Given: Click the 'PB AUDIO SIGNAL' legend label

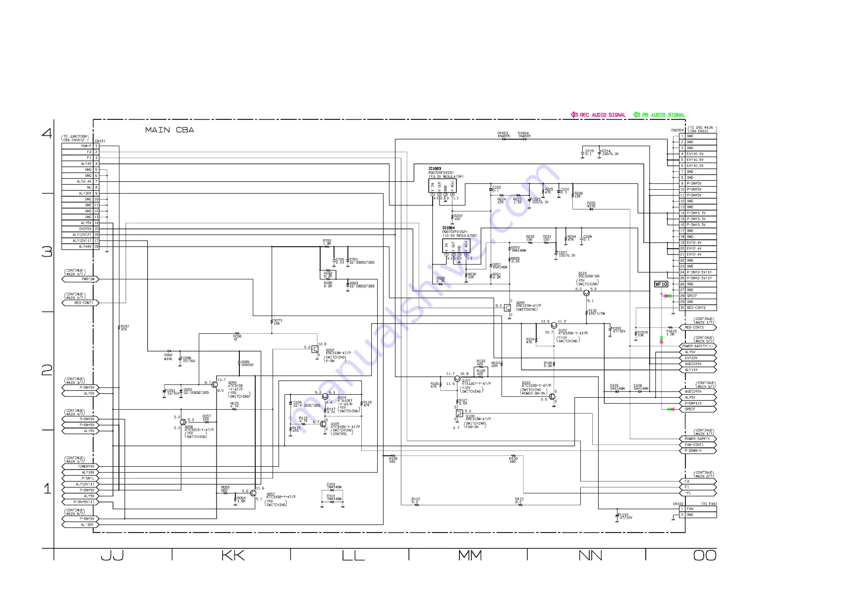Looking at the screenshot, I should click(x=664, y=115).
